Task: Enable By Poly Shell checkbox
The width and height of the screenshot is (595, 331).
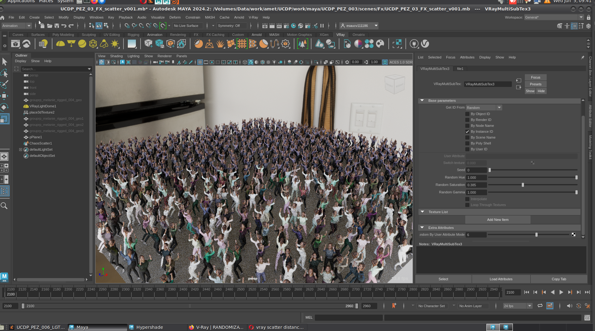Action: pos(467,143)
